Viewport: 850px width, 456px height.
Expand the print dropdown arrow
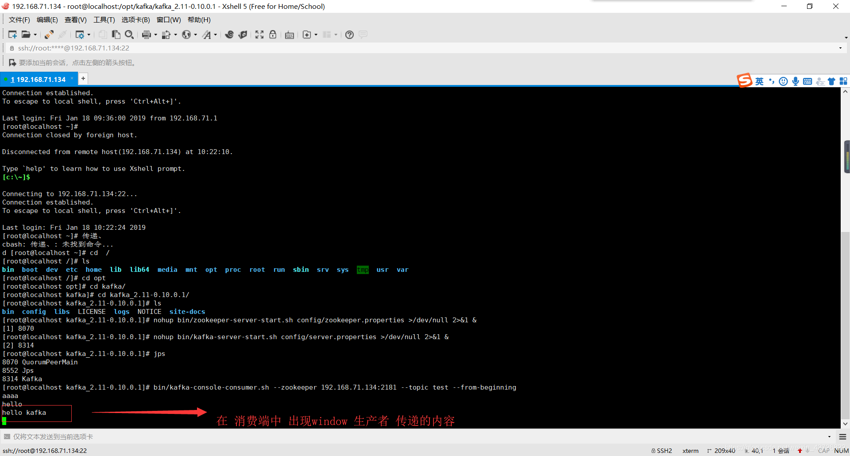155,35
